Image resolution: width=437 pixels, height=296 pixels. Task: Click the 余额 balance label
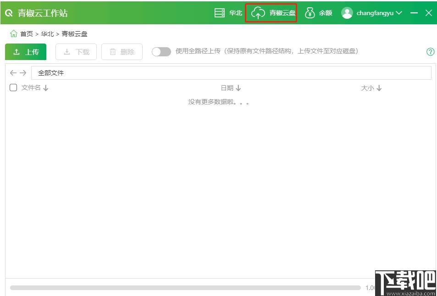(x=326, y=13)
